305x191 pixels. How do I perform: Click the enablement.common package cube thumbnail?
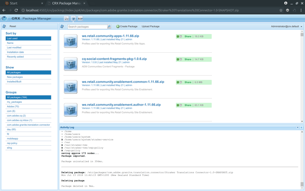point(70,87)
